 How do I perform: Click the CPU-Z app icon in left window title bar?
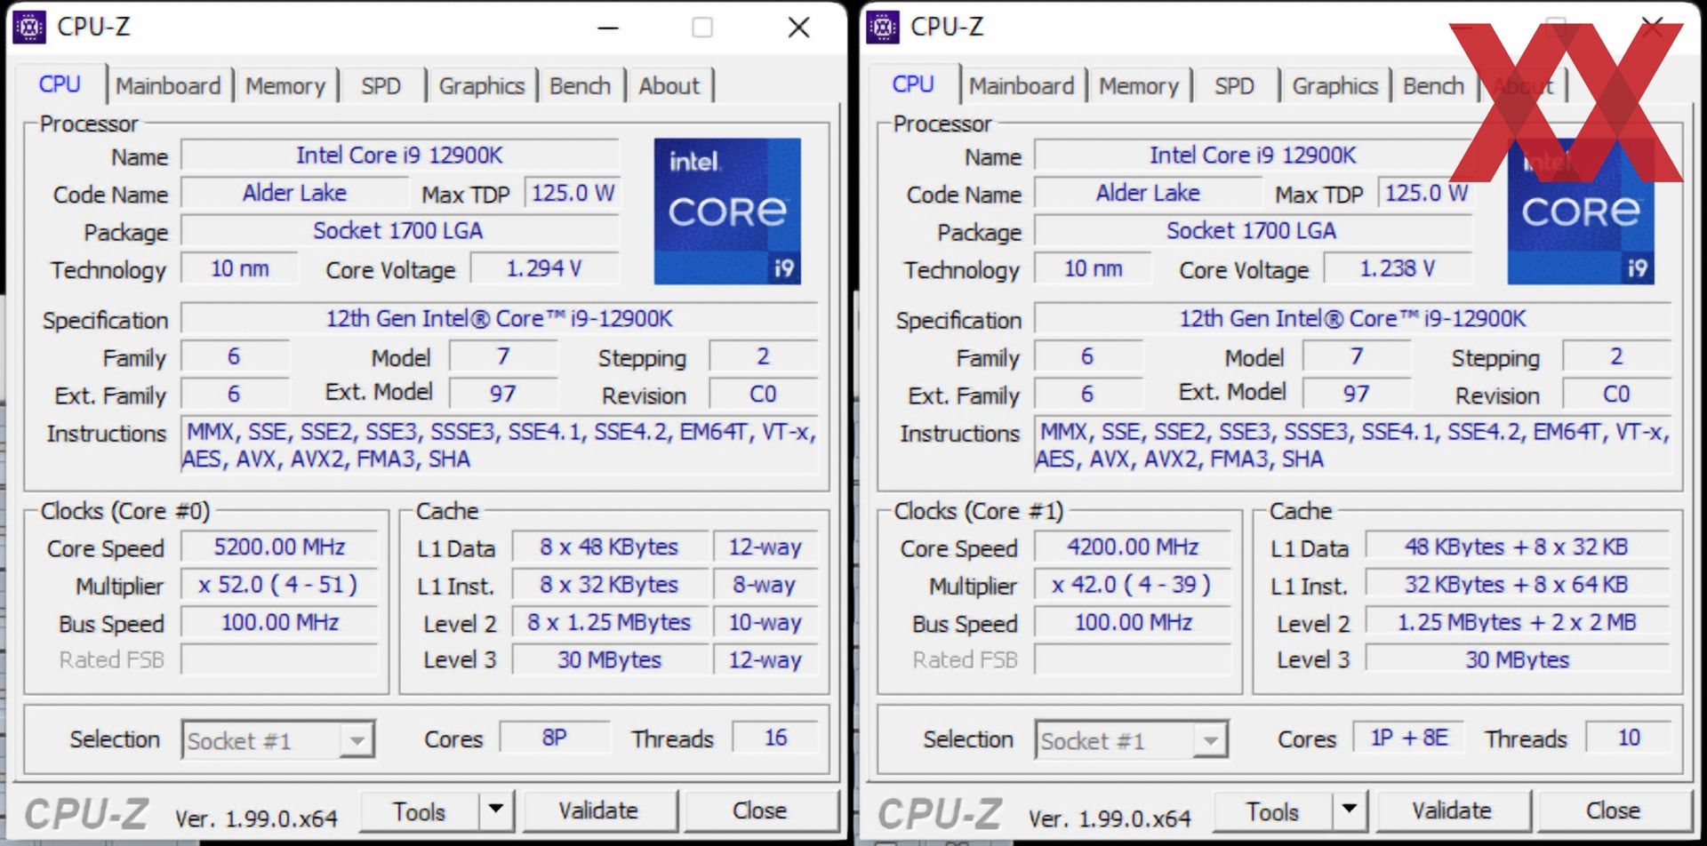[29, 27]
